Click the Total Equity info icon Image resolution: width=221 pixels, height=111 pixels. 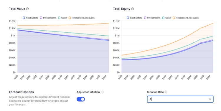click(x=133, y=9)
